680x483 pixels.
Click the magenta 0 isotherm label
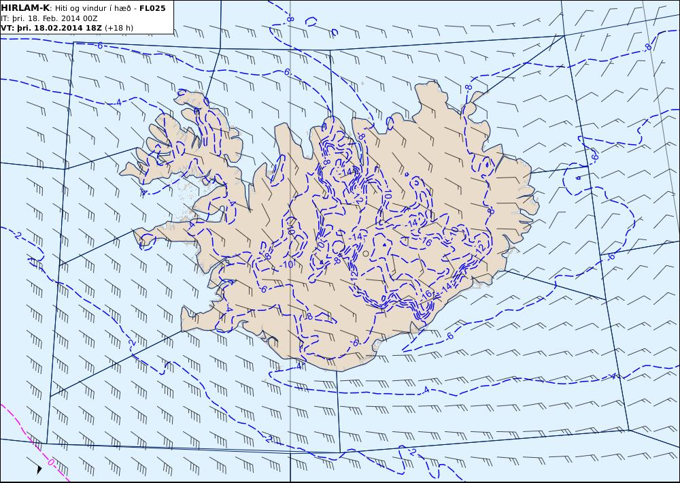[51, 463]
